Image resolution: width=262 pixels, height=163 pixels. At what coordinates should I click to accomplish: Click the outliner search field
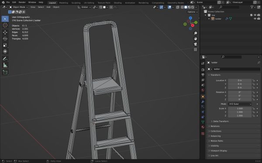coord(229,7)
